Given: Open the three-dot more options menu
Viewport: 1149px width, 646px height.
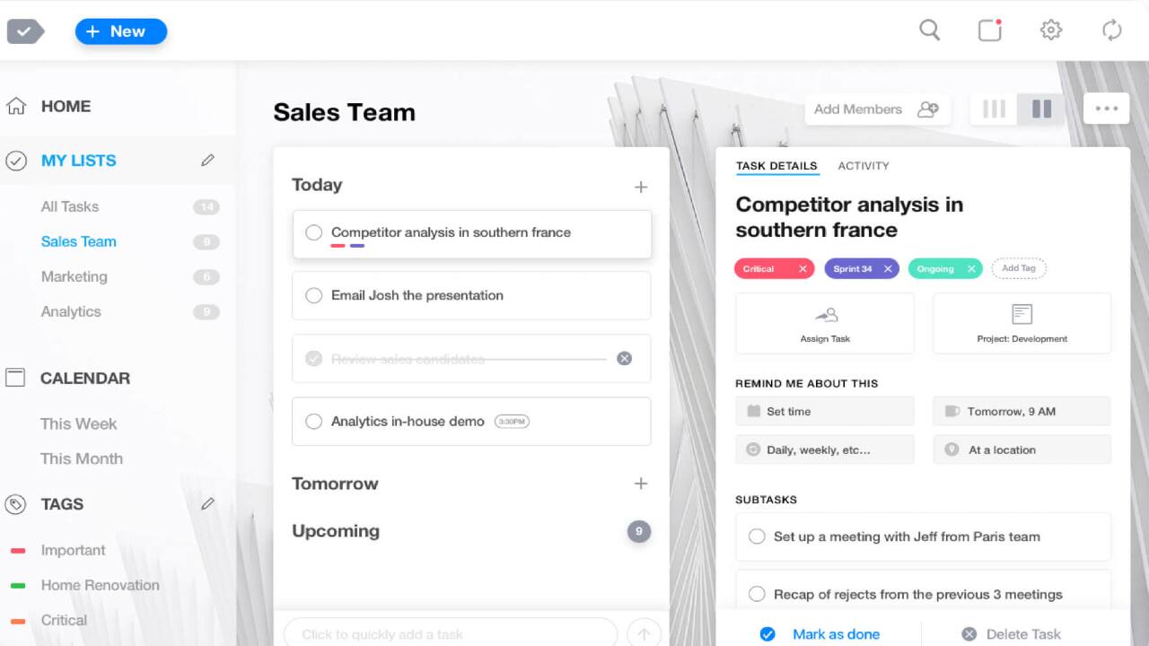Looking at the screenshot, I should [1106, 108].
